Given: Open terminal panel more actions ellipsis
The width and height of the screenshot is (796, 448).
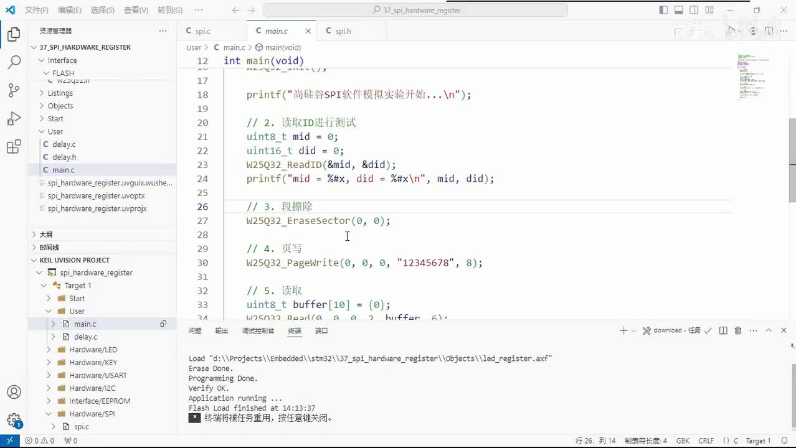Looking at the screenshot, I should [x=753, y=330].
